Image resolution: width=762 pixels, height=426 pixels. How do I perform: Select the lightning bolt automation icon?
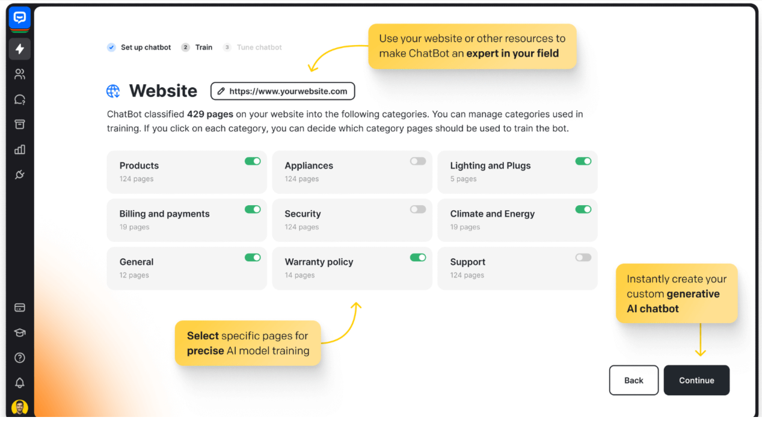pyautogui.click(x=19, y=49)
